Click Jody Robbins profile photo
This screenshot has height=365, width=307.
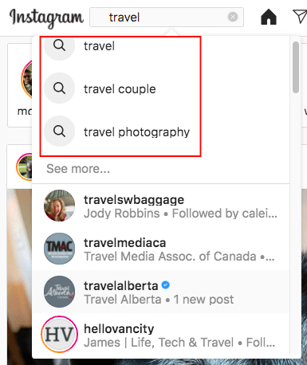59,206
